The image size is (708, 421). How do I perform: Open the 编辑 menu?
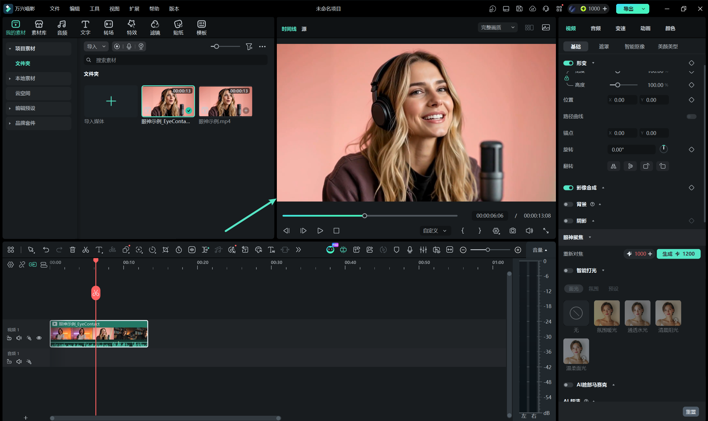(x=75, y=9)
